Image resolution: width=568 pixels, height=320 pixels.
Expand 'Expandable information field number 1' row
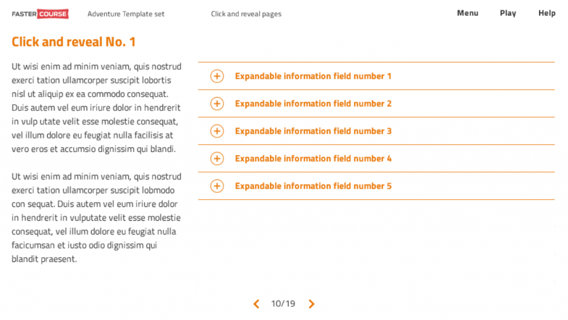point(376,76)
